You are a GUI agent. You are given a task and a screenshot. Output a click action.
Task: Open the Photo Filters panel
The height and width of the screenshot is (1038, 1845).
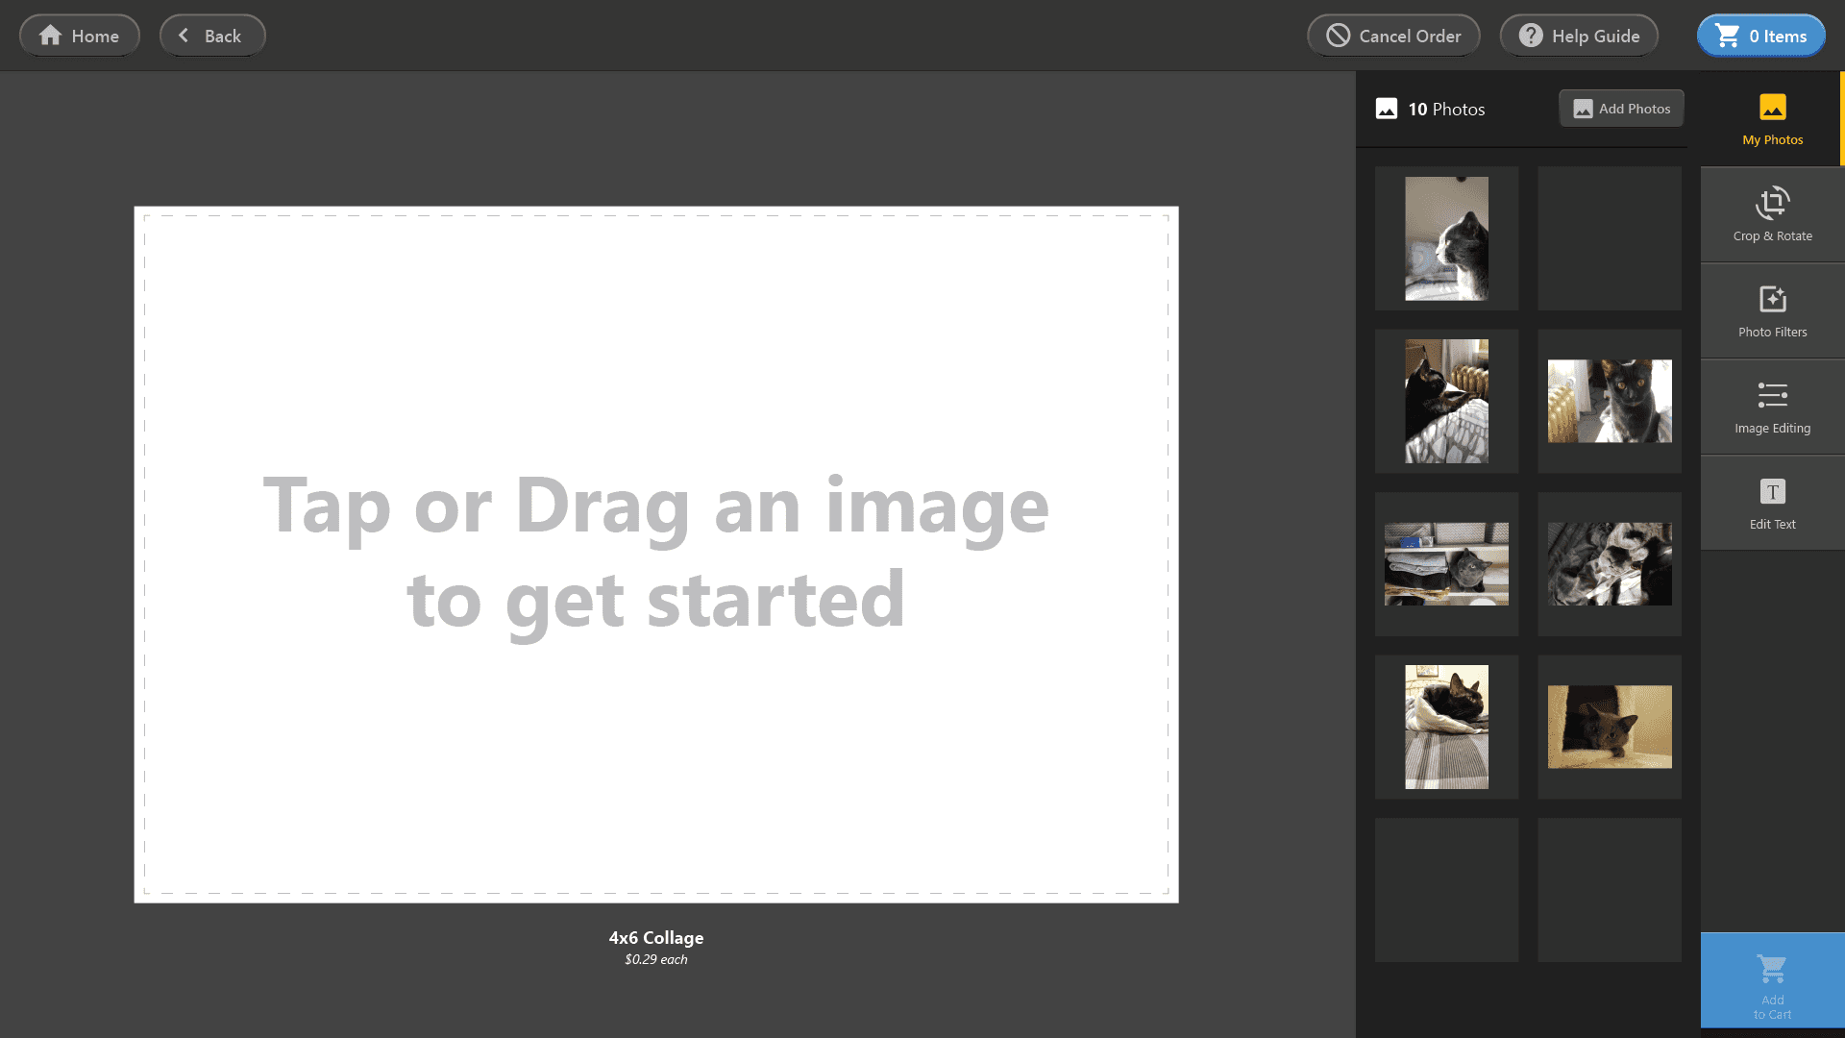coord(1772,310)
